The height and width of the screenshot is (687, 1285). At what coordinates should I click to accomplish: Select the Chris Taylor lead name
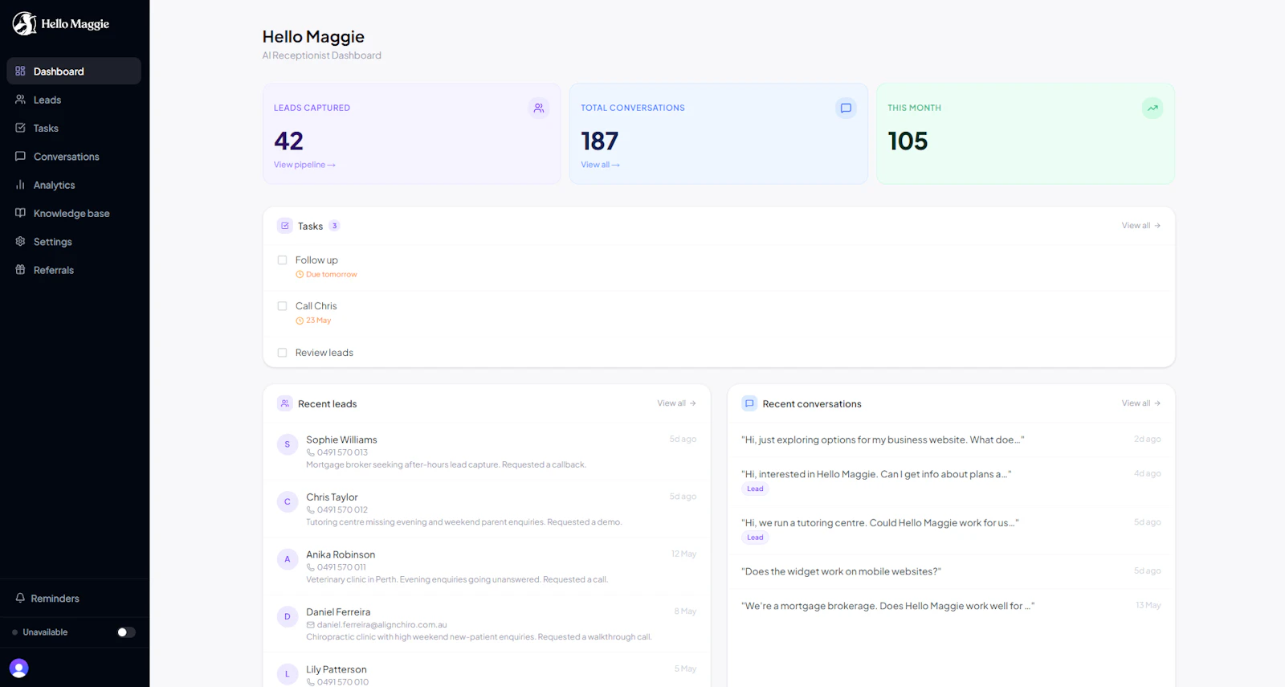(x=332, y=497)
